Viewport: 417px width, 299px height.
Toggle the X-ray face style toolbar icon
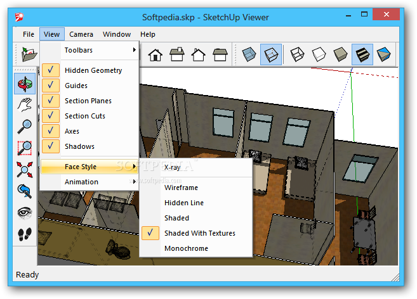tap(249, 54)
